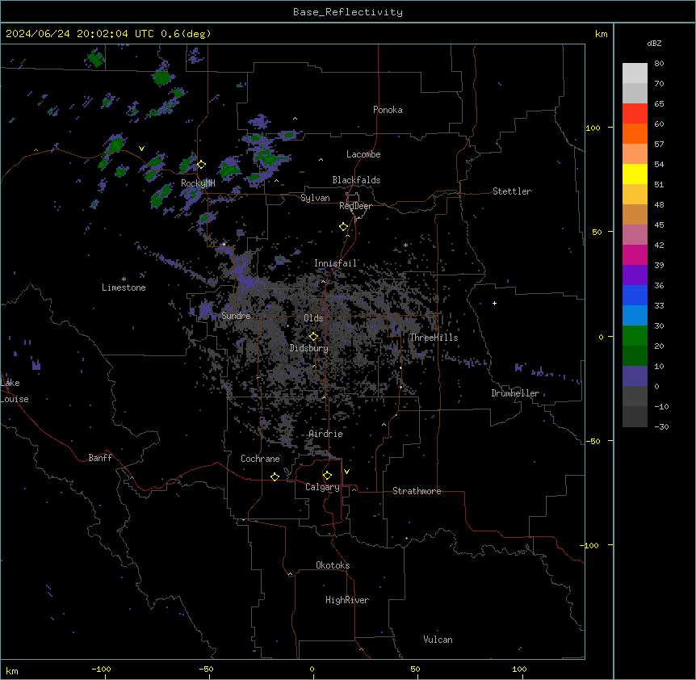696x680 pixels.
Task: Click the HighRiver label
Action: tap(347, 600)
